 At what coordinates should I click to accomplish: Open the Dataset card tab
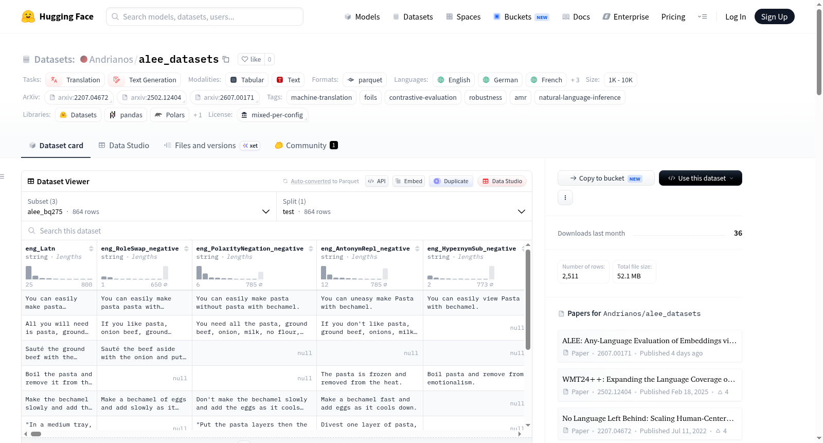point(56,146)
